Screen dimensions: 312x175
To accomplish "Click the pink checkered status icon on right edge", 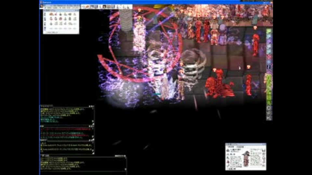I will (269, 57).
